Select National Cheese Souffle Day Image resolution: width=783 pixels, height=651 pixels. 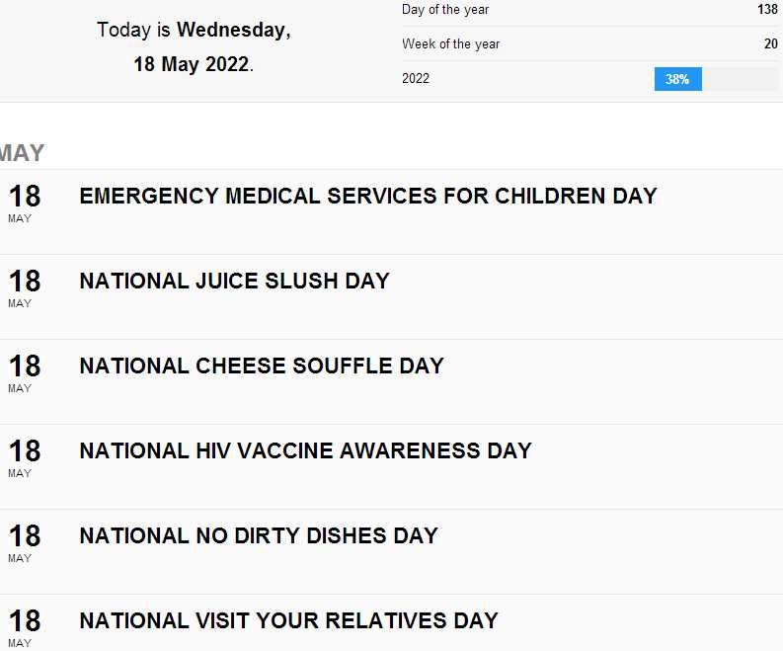click(x=262, y=366)
